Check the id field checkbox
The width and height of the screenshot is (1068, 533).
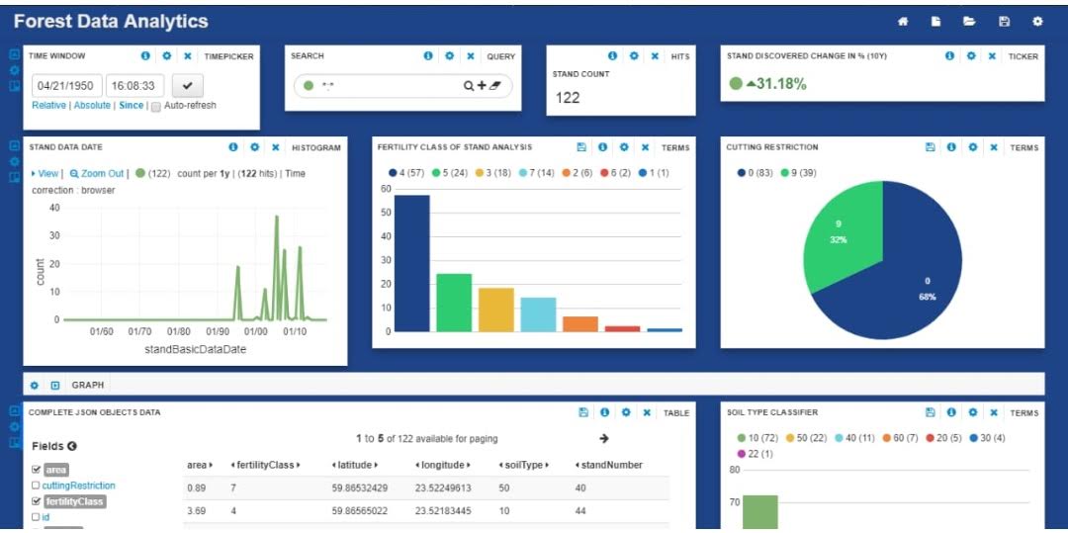(37, 517)
